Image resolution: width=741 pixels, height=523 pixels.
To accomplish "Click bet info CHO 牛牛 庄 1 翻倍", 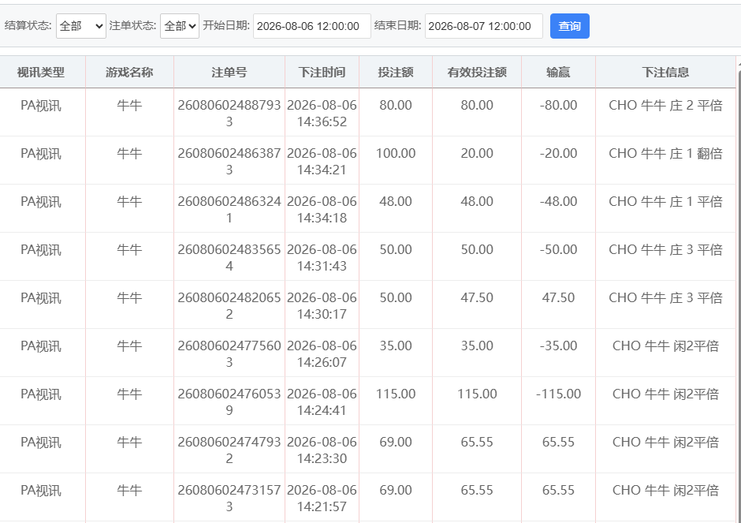I will point(665,154).
